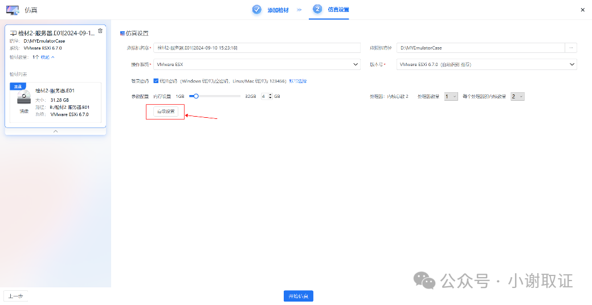592x305 pixels.
Task: Delete the 检材2-服务器.E01 case card via trash icon
Action: click(x=100, y=31)
